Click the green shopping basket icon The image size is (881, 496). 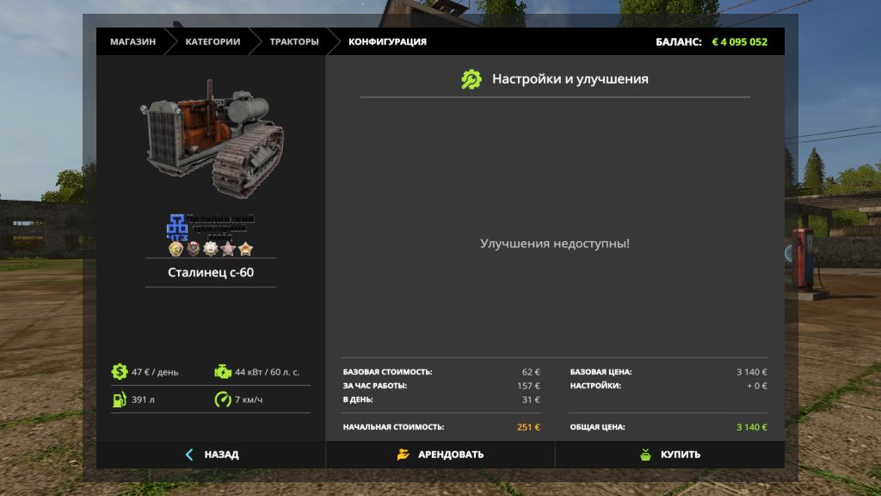tap(645, 455)
